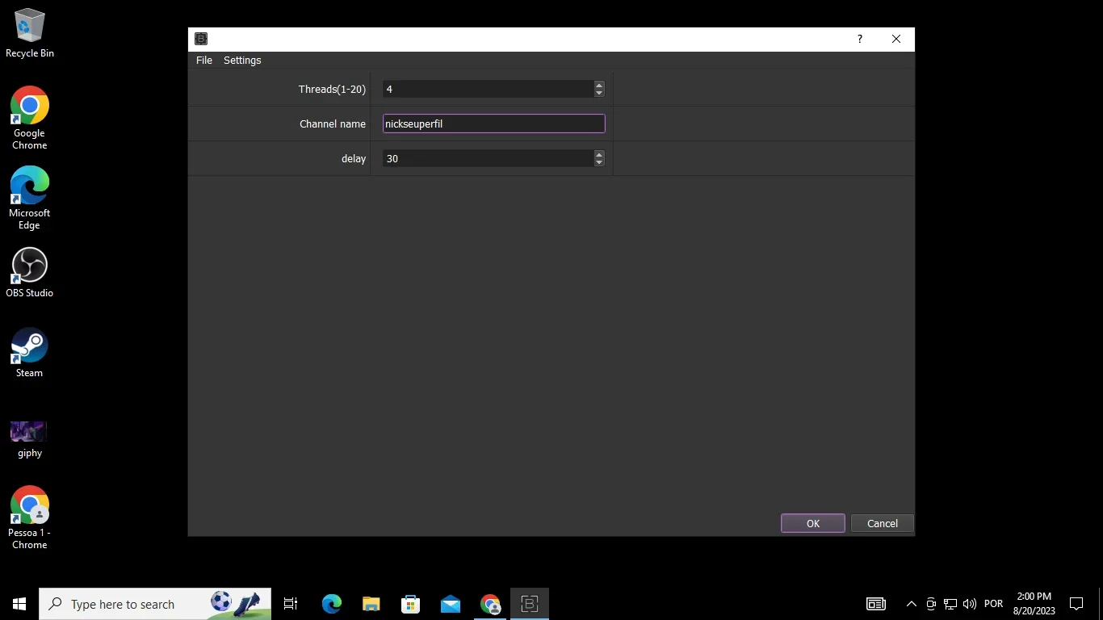Open the Recycle Bin desktop icon

pyautogui.click(x=30, y=34)
